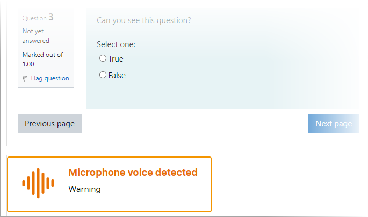Click the 'Microphone voice detected' heading
Viewport: 368px width, 217px height.
pyautogui.click(x=133, y=173)
